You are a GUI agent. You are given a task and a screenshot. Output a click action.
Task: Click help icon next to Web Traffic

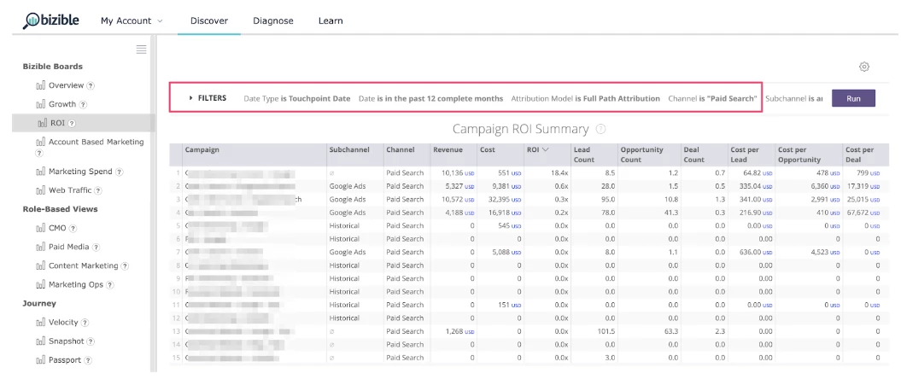coord(98,190)
